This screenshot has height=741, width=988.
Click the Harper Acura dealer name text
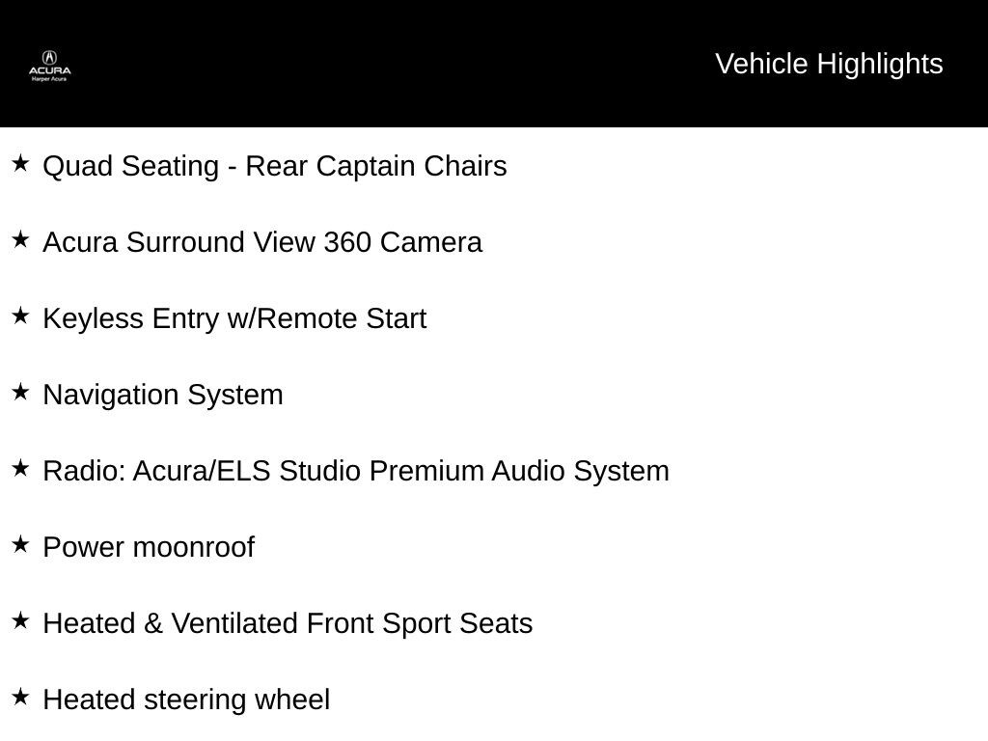click(49, 79)
